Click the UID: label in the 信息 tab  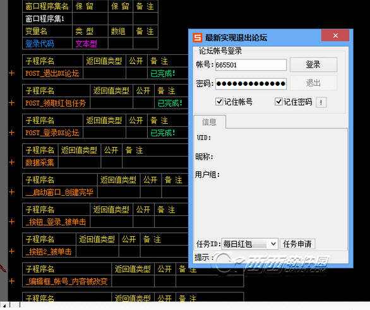pyautogui.click(x=204, y=138)
